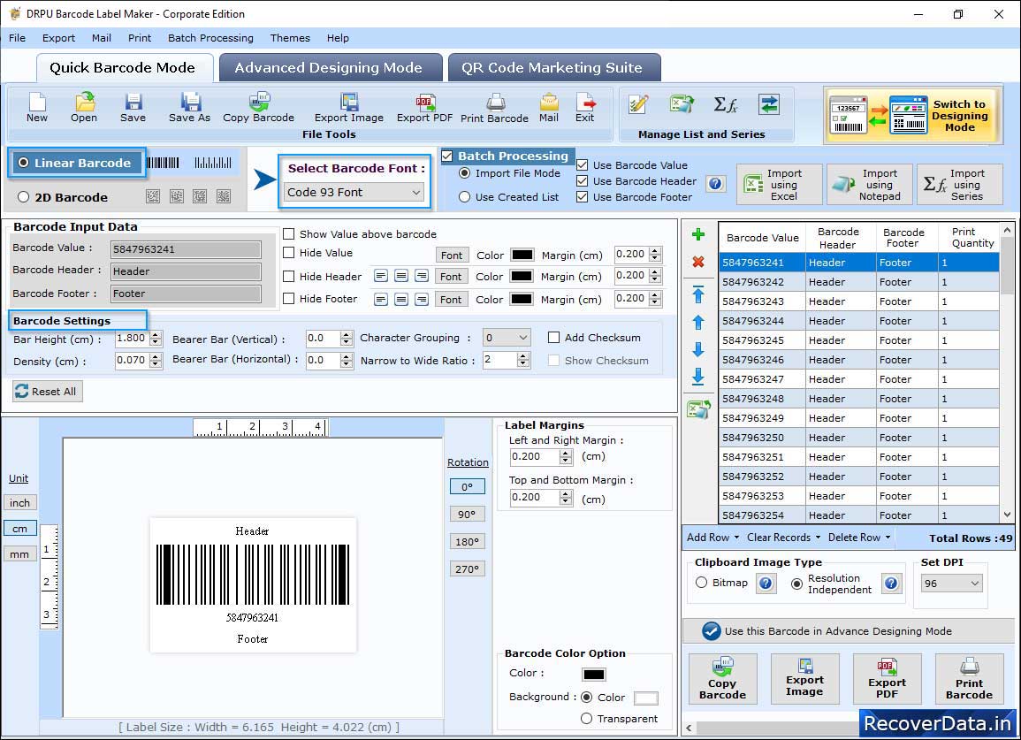1021x740 pixels.
Task: Open the File menu
Action: point(18,38)
